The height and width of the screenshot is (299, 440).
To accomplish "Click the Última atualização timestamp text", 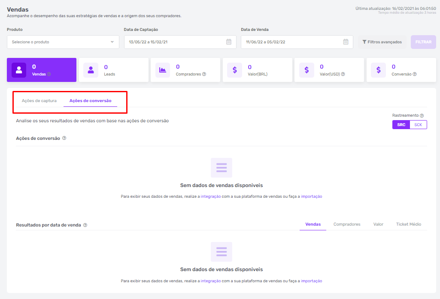I will tap(396, 9).
